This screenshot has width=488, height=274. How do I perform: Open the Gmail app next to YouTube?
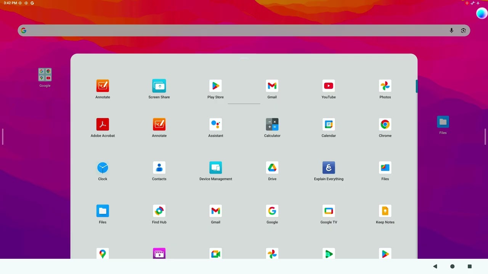(272, 86)
